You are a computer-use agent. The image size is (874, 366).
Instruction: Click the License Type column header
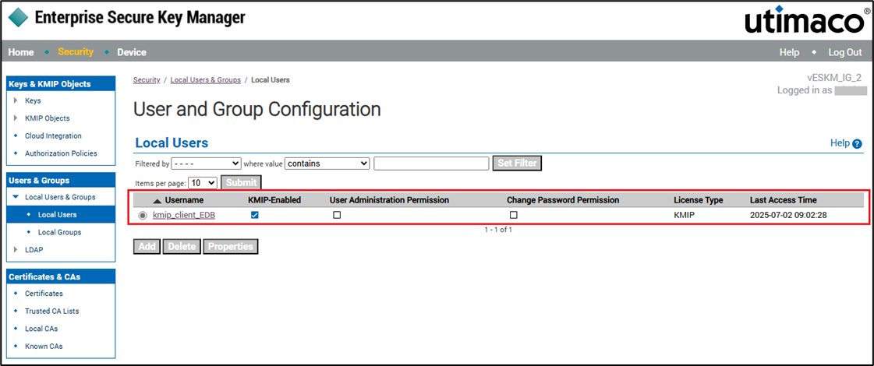point(698,200)
